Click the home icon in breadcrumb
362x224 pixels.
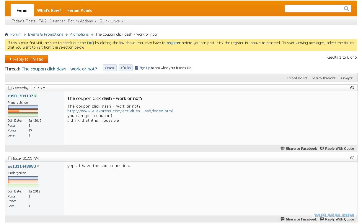click(6, 34)
